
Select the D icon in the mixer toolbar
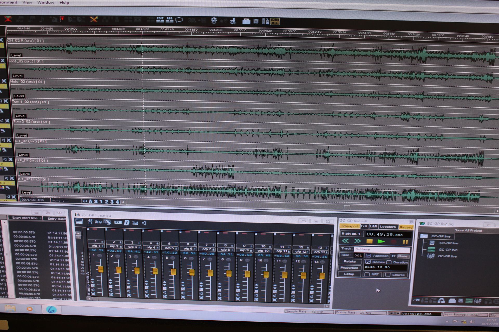pos(127,223)
